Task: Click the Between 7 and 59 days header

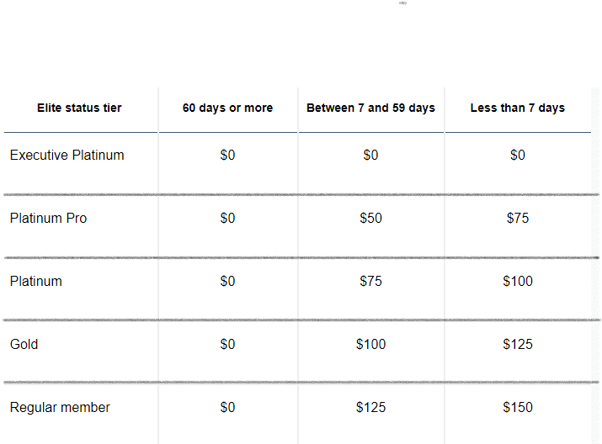Action: (370, 108)
